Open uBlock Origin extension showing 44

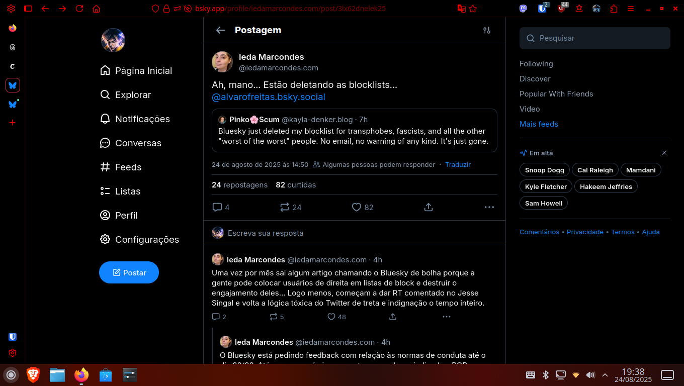tap(562, 8)
